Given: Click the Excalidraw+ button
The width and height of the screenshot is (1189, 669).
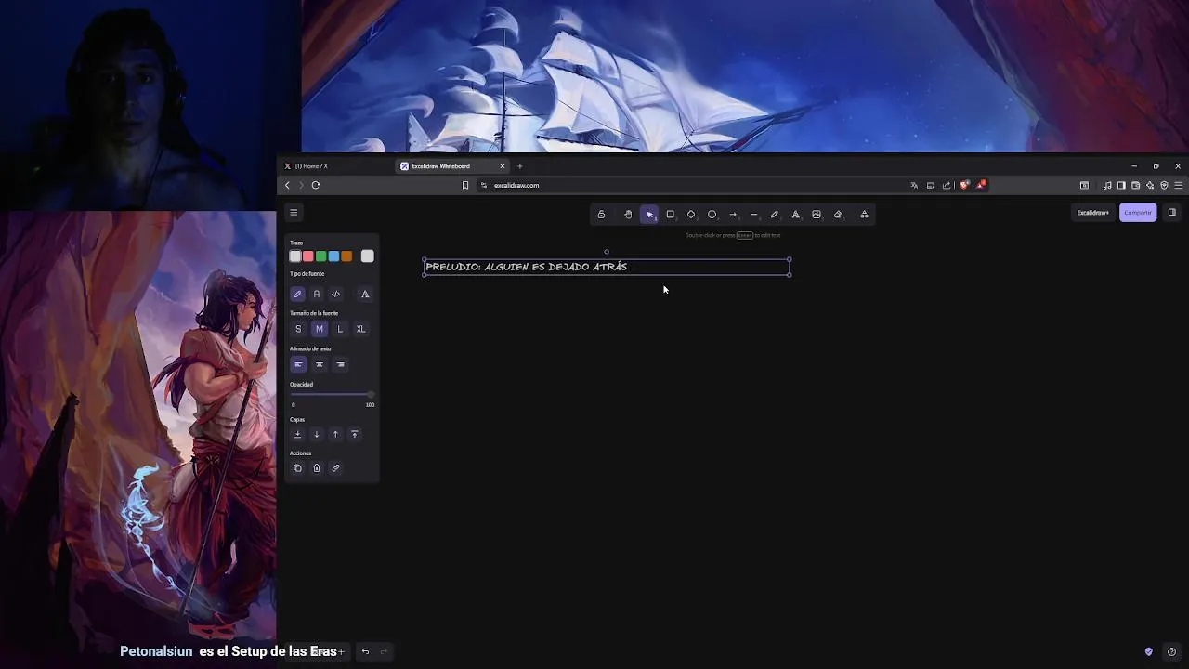Looking at the screenshot, I should pyautogui.click(x=1093, y=213).
